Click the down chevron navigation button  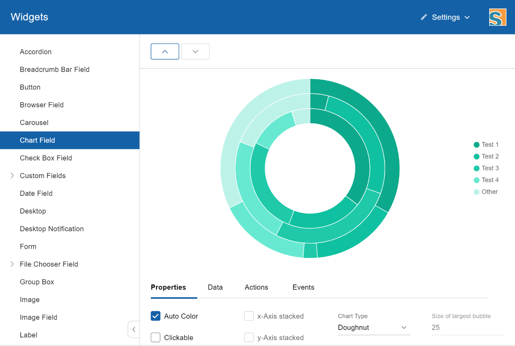point(196,51)
